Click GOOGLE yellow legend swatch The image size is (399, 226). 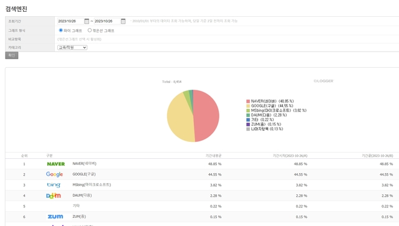248,106
